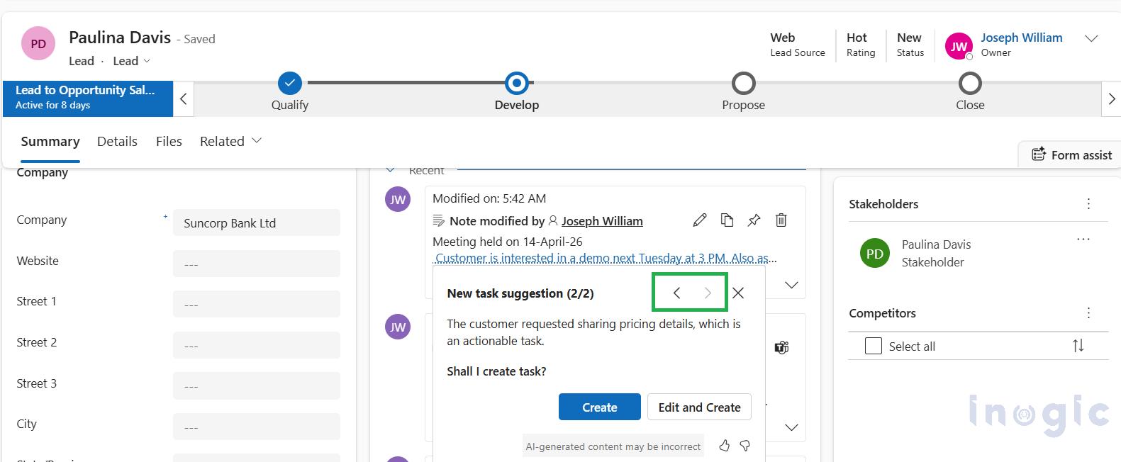The height and width of the screenshot is (462, 1121).
Task: Expand the first note's chevron
Action: [791, 285]
